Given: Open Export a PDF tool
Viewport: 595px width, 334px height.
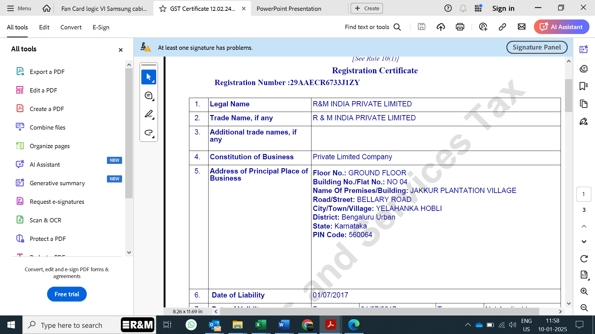Looking at the screenshot, I should (47, 72).
